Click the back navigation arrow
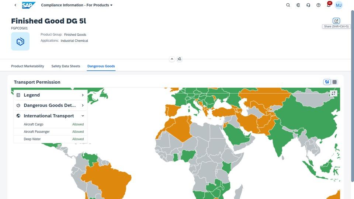 tap(15, 5)
